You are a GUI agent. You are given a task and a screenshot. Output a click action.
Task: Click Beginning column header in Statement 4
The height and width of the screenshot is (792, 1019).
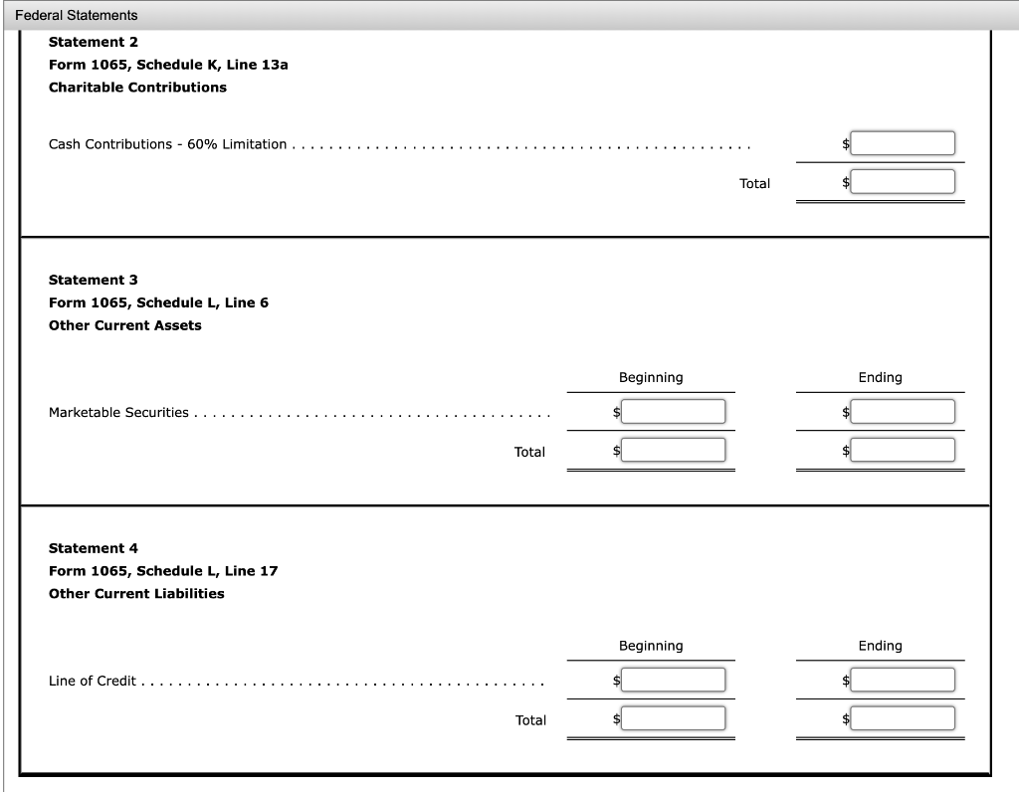[651, 646]
